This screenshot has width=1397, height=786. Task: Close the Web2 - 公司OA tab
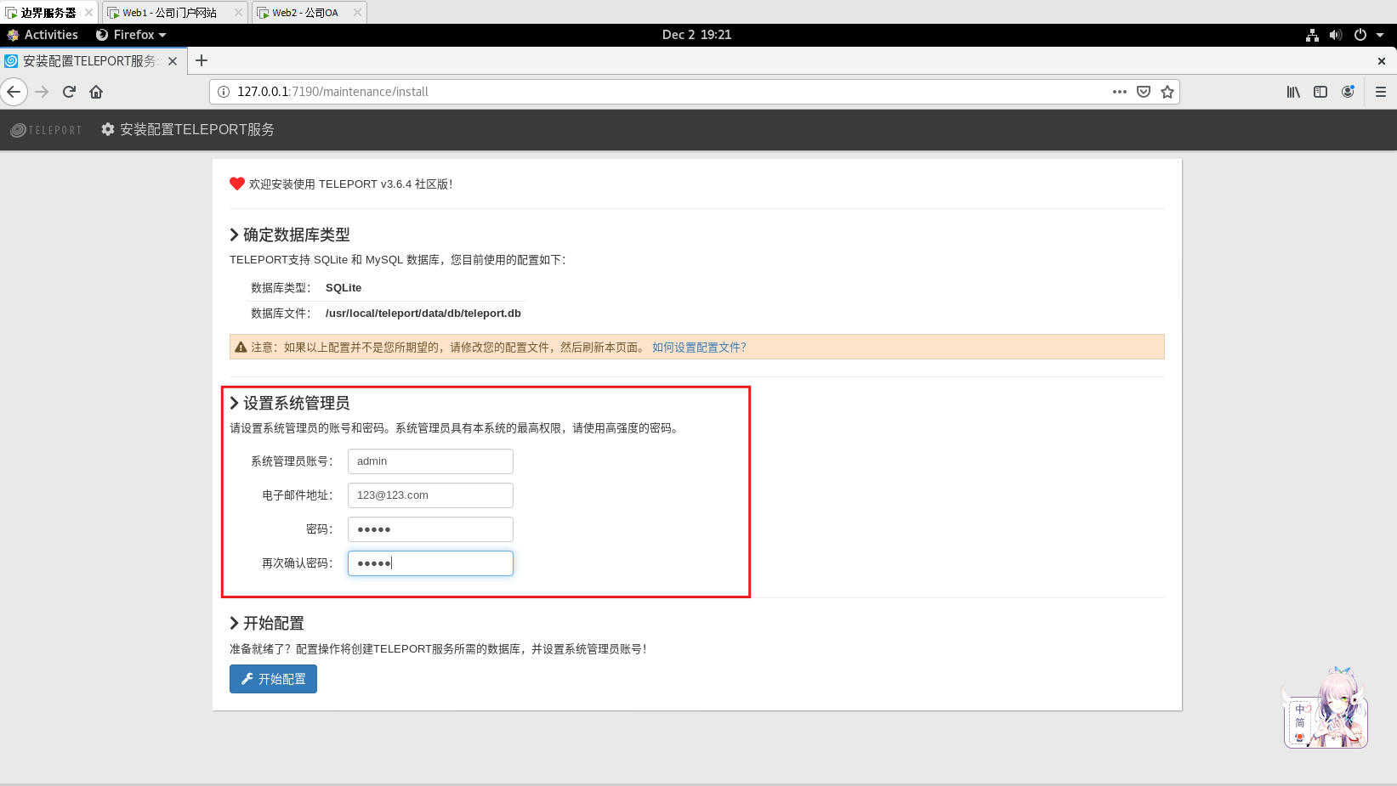point(357,12)
